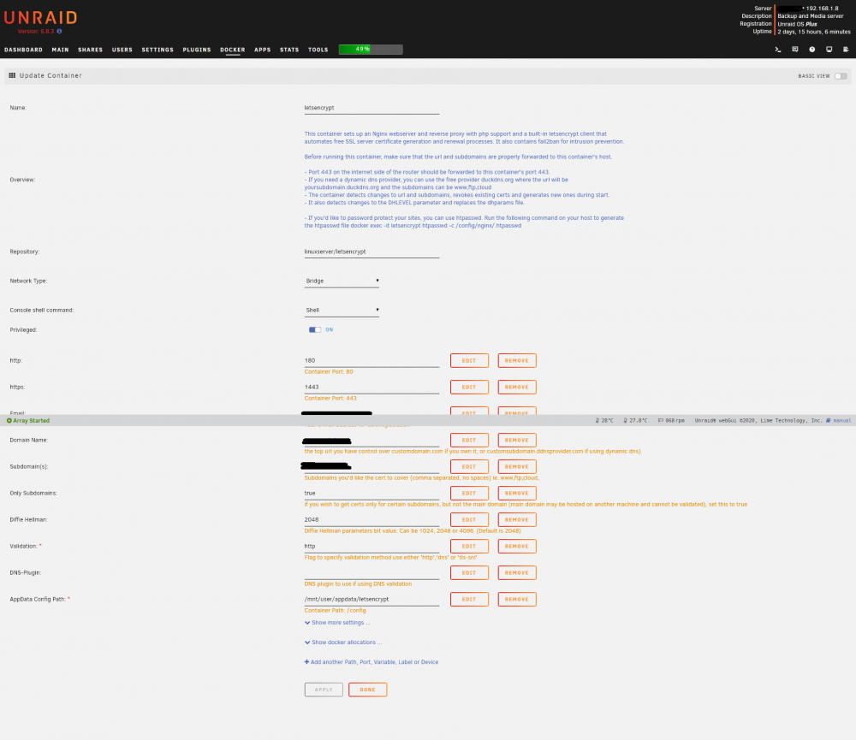Remove the Subdomain(s) variable

pos(516,466)
